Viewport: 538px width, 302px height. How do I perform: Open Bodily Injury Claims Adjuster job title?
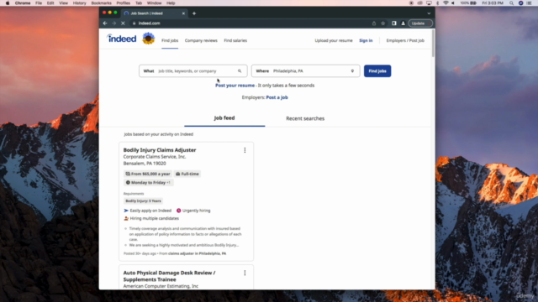click(160, 150)
